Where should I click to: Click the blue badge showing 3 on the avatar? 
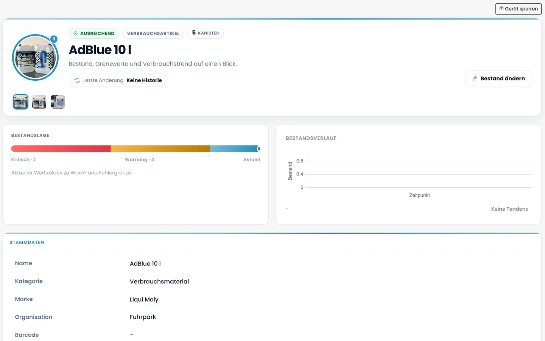54,39
